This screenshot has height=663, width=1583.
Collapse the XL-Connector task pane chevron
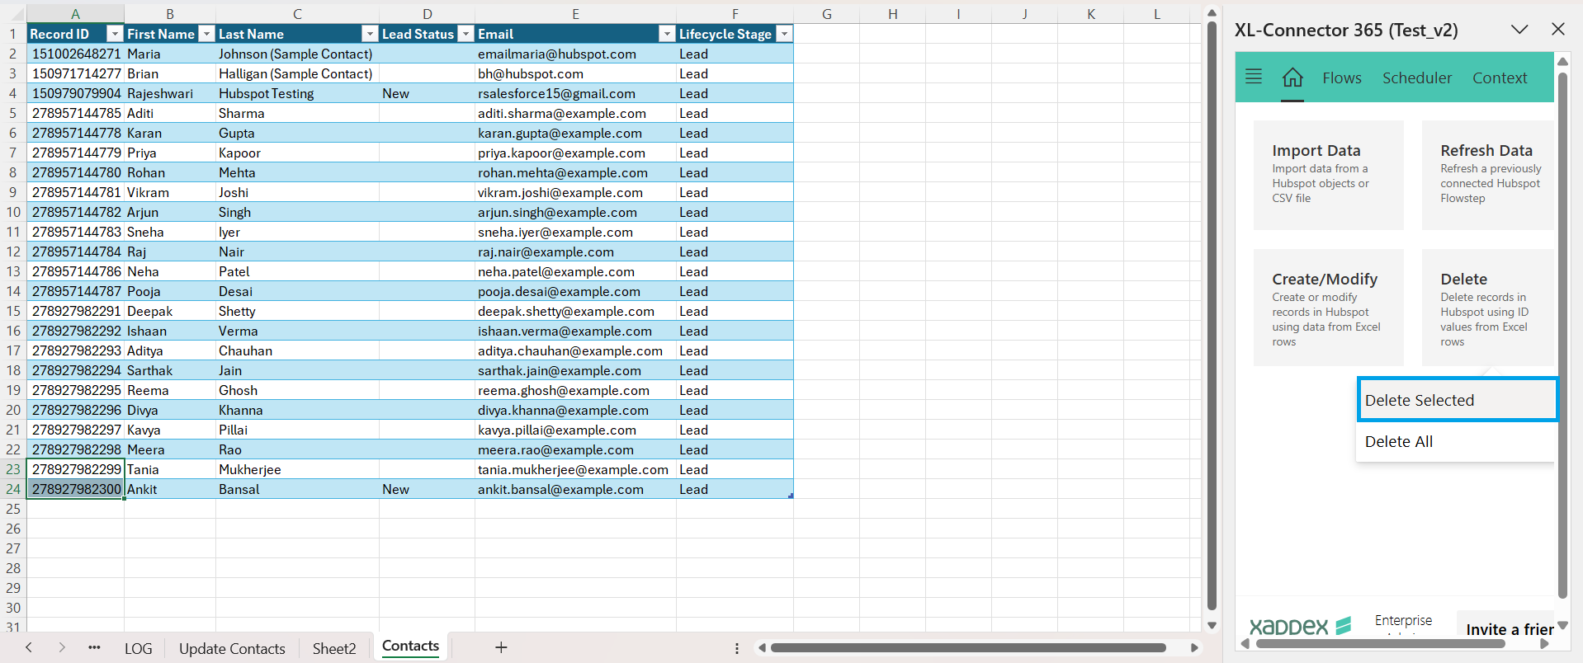pyautogui.click(x=1519, y=30)
